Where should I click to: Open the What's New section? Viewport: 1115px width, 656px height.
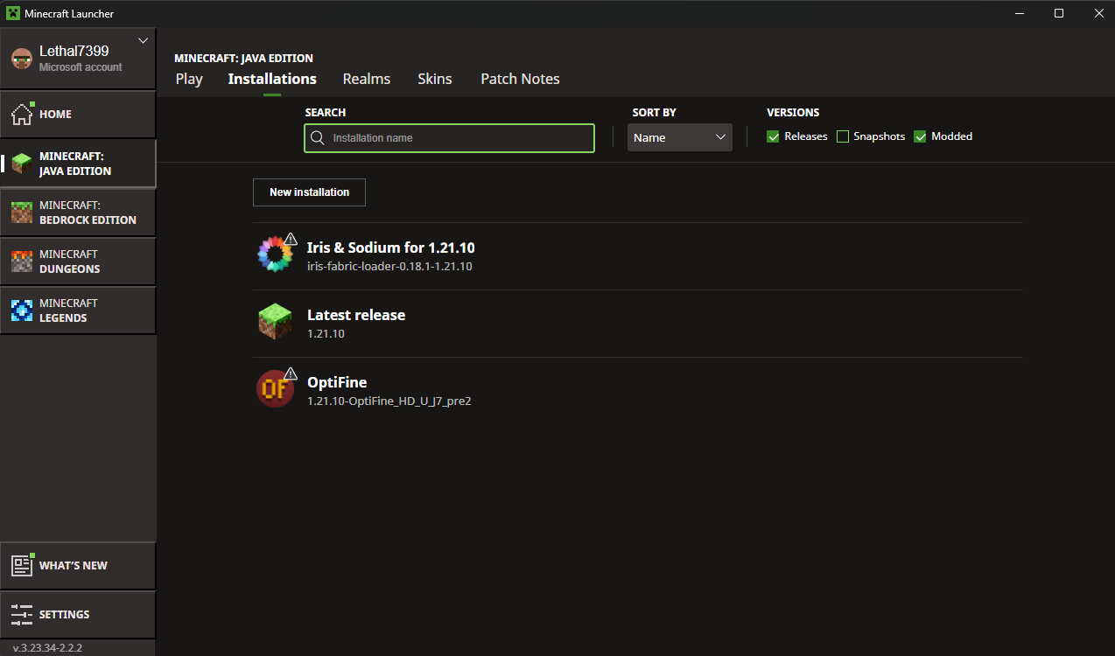(78, 566)
